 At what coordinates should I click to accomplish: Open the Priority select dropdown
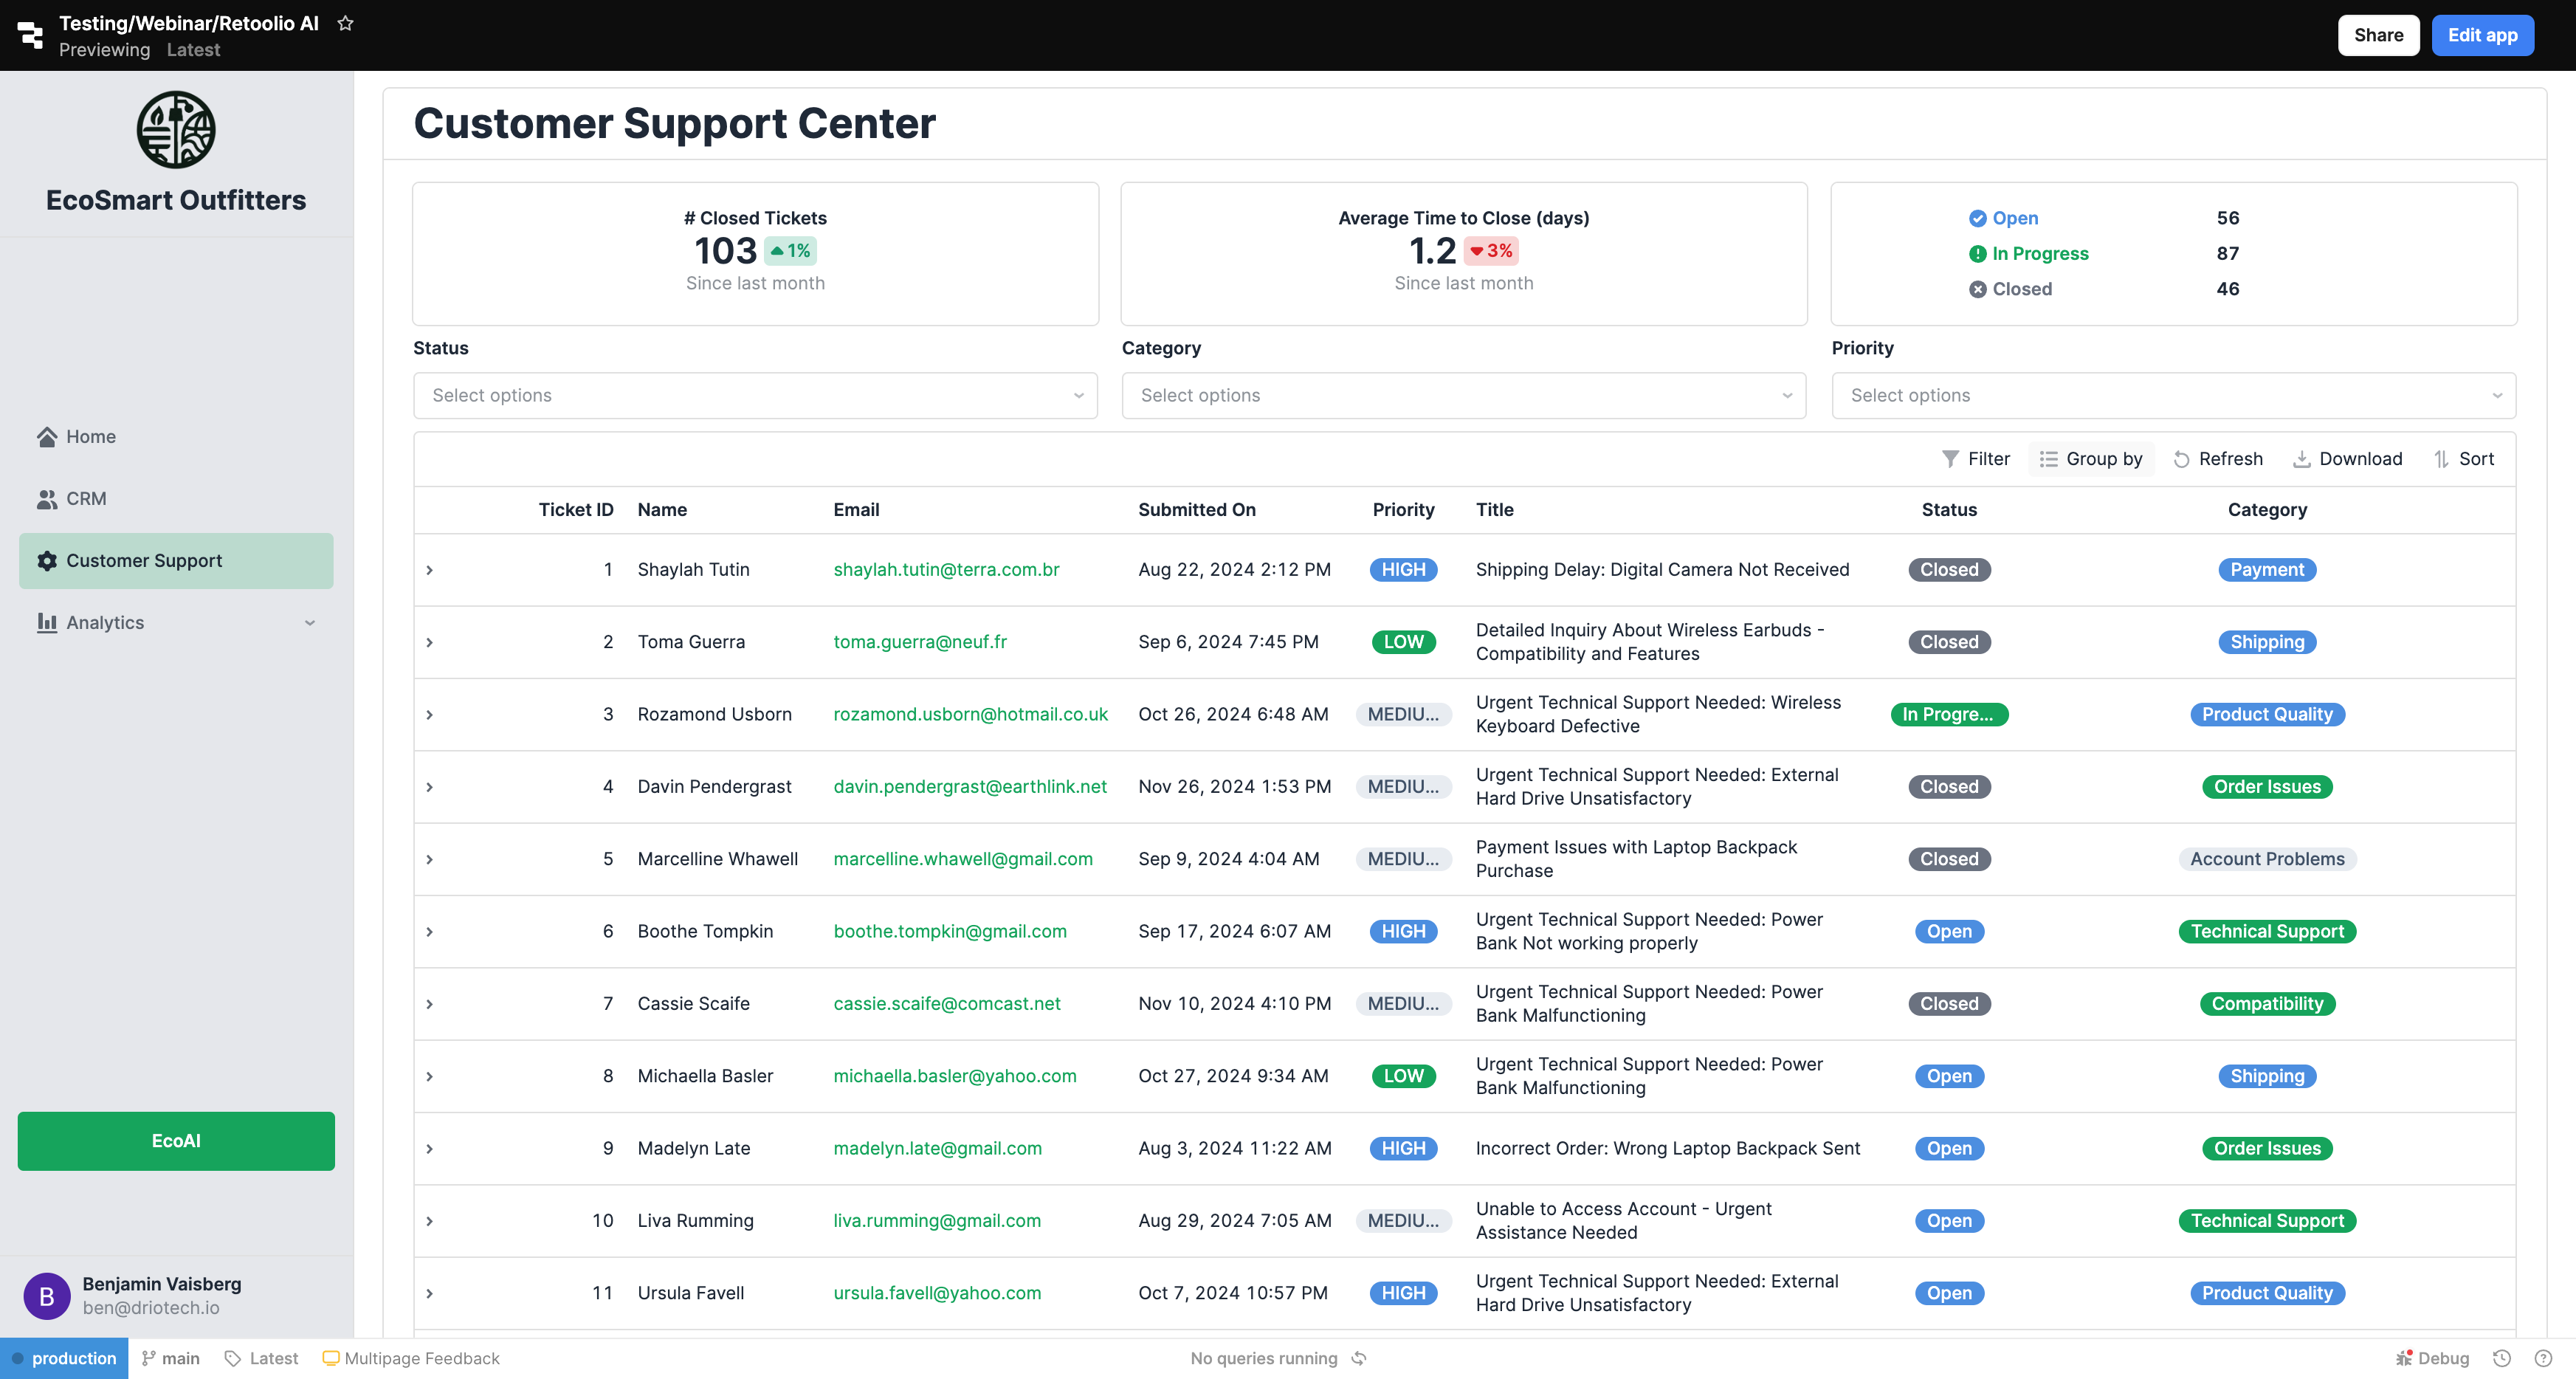2173,396
